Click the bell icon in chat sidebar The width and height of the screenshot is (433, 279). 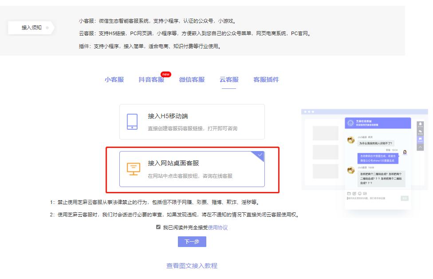click(x=420, y=123)
